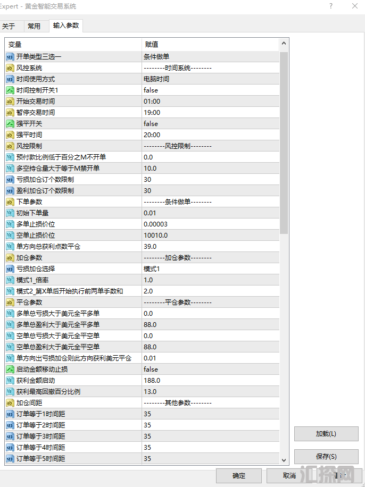Click the 加载(L) button

click(x=326, y=434)
